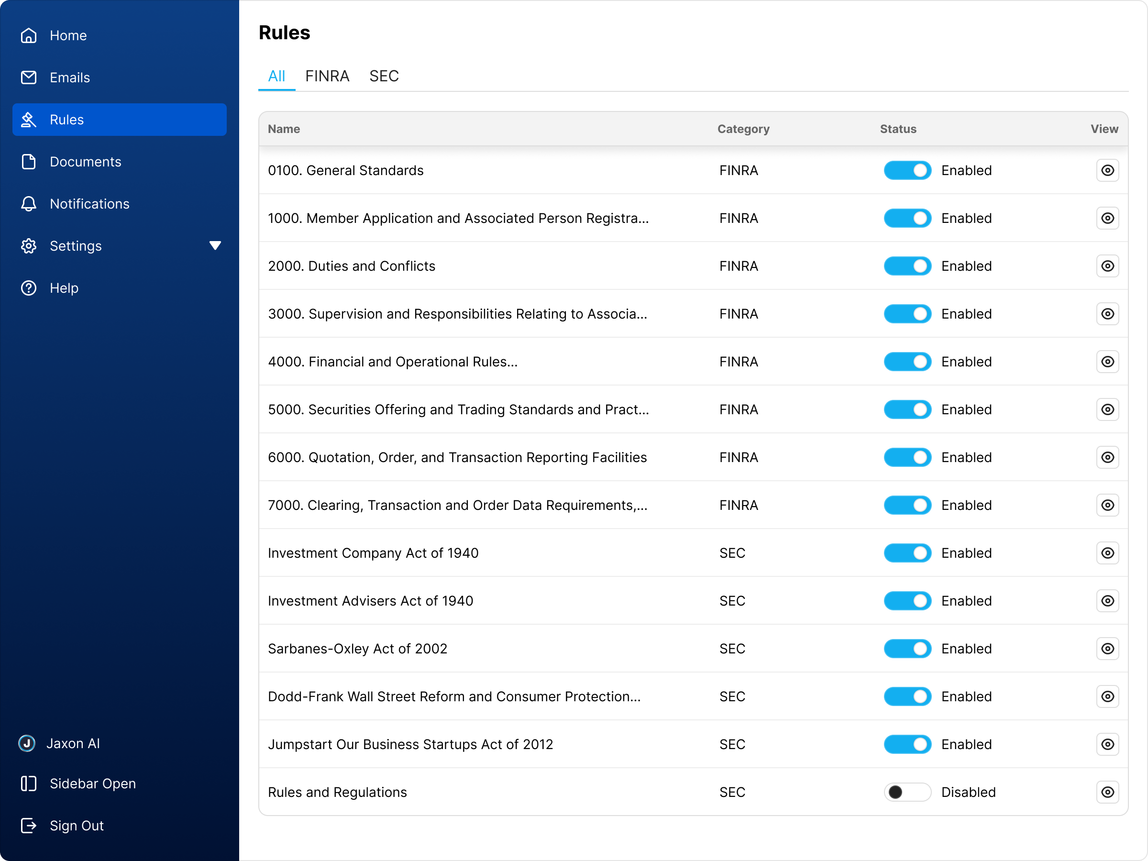Click the Sign Out arrow icon
This screenshot has width=1148, height=861.
pyautogui.click(x=29, y=825)
